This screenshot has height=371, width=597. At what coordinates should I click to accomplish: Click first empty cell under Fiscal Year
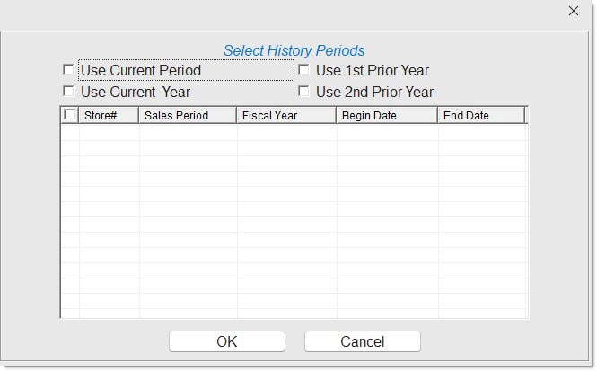pos(286,132)
